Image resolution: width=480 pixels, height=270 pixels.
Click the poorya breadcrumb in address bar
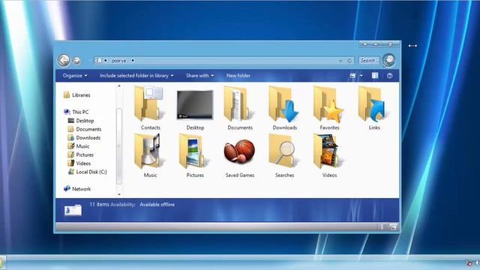[x=118, y=61]
